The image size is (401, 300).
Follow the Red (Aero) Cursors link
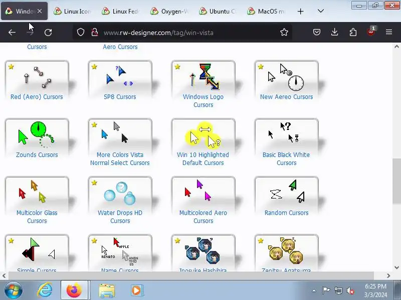pos(37,97)
